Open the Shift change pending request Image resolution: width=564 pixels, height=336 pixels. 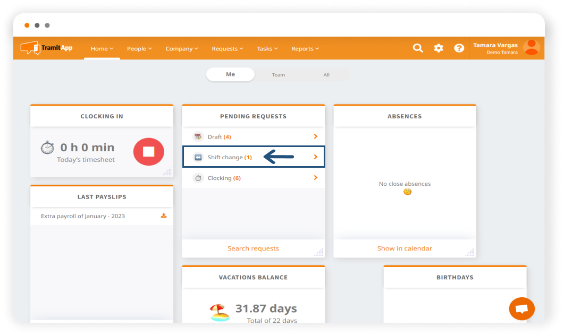(x=230, y=158)
